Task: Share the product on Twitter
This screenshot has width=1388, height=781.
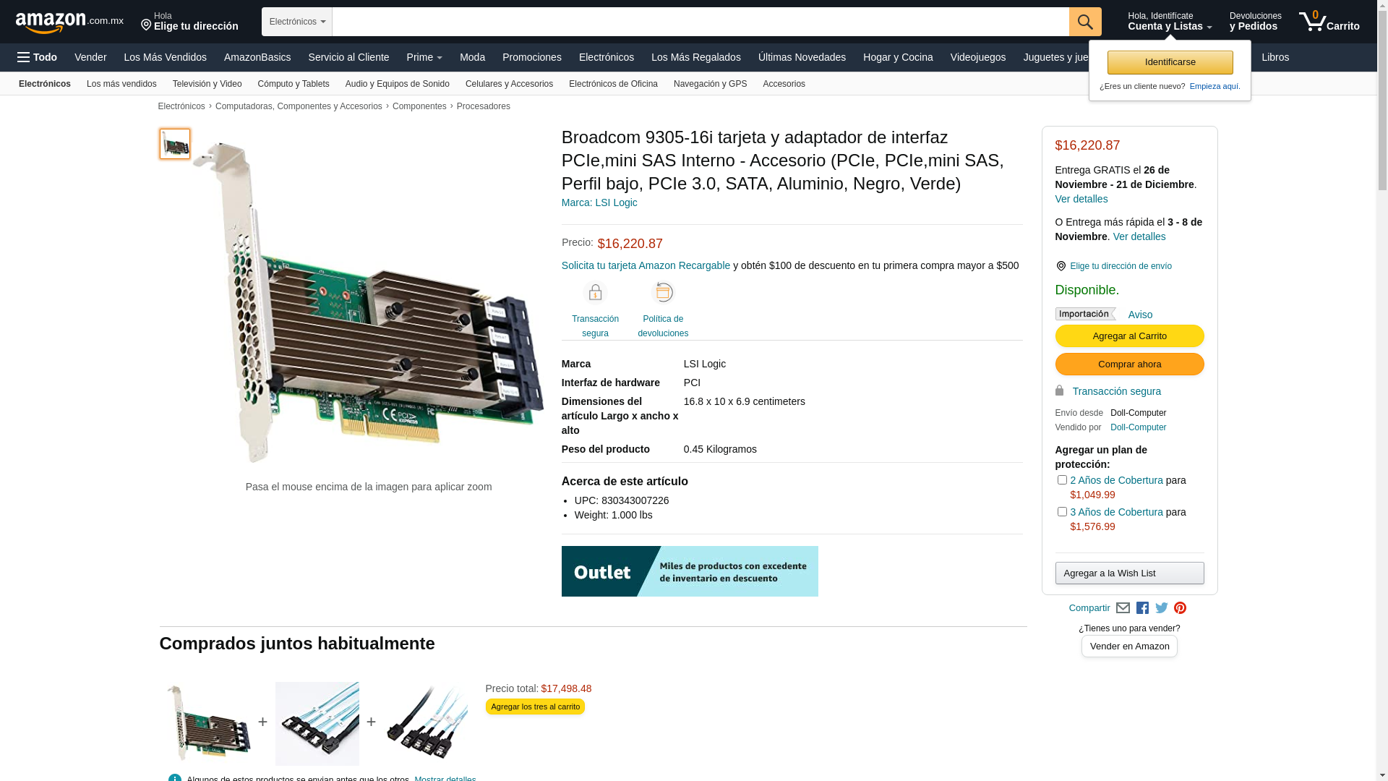Action: click(x=1162, y=608)
